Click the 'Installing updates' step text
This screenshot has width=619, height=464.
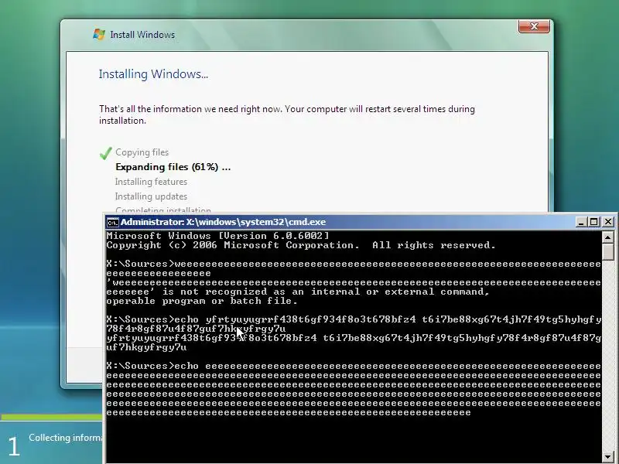point(151,196)
